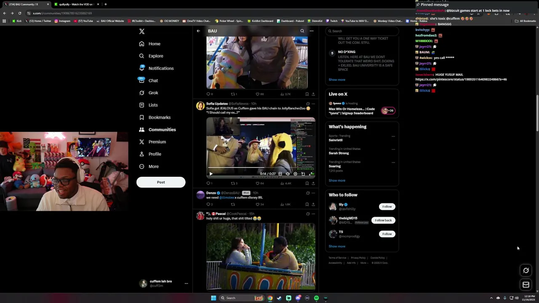Open Communities in the sidebar
This screenshot has width=539, height=303.
[x=157, y=130]
